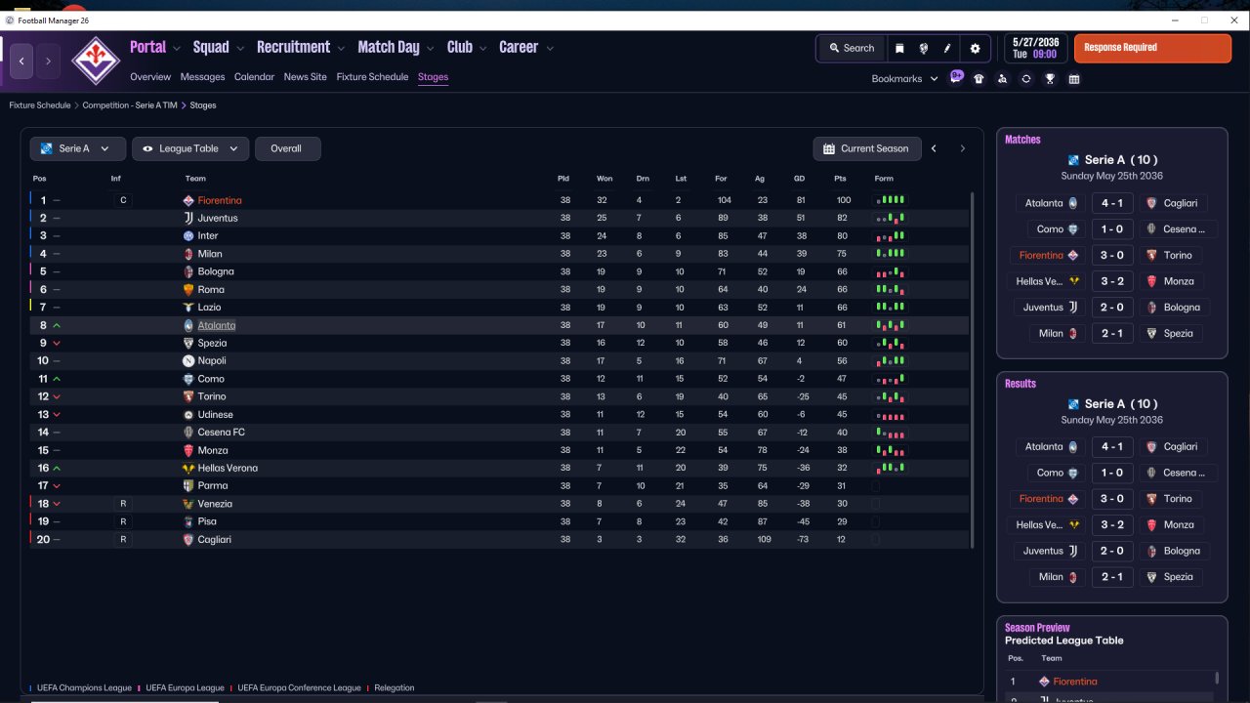Select Cesena FC in the league table

[222, 433]
